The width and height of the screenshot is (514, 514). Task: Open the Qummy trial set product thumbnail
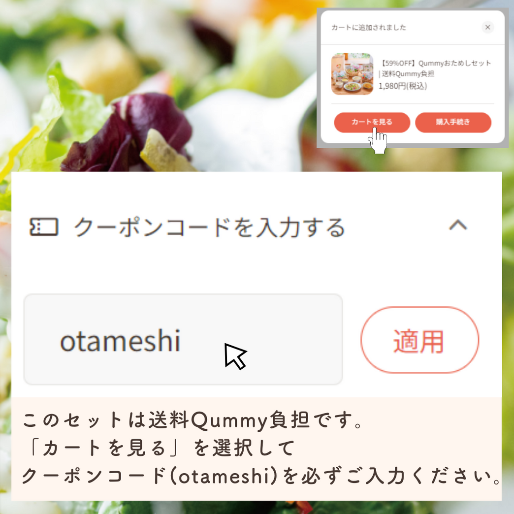[x=352, y=74]
